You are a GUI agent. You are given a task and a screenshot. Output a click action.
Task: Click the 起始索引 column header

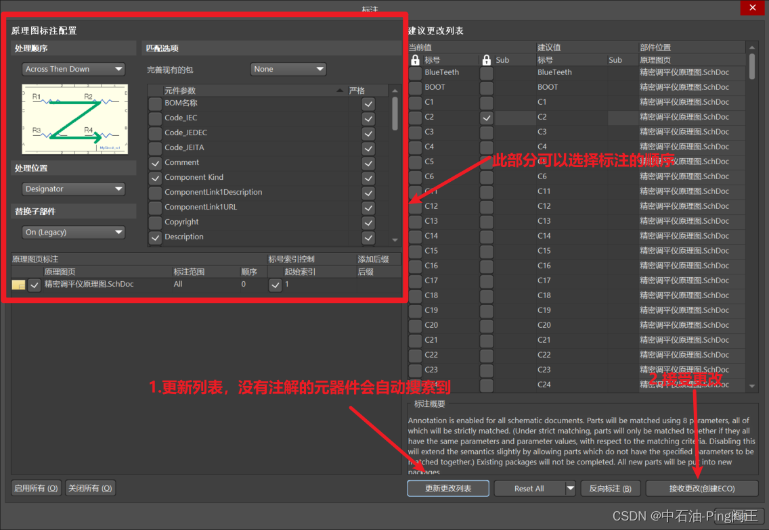click(x=300, y=272)
